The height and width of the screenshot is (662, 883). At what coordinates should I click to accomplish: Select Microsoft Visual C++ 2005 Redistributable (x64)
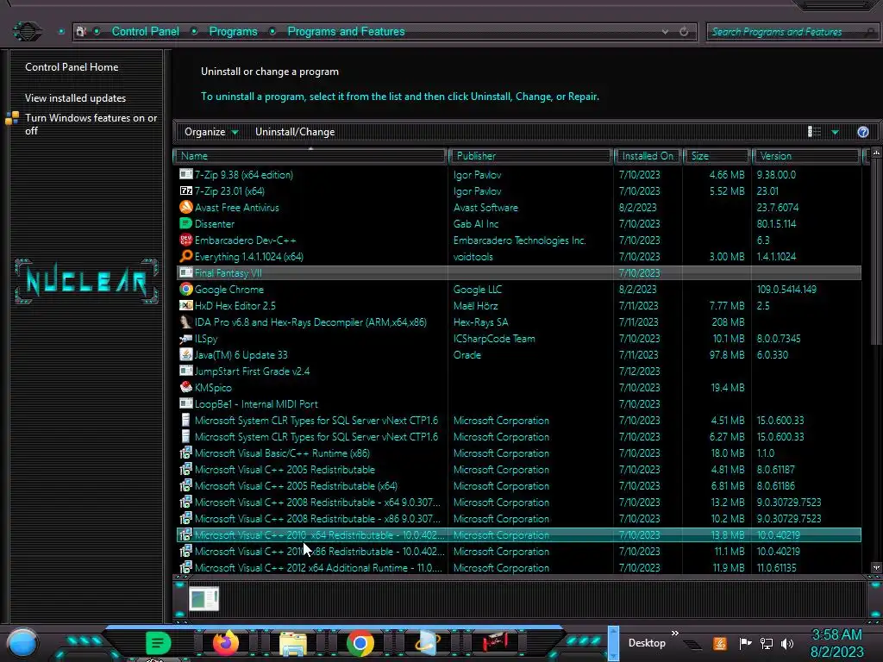[x=518, y=486]
